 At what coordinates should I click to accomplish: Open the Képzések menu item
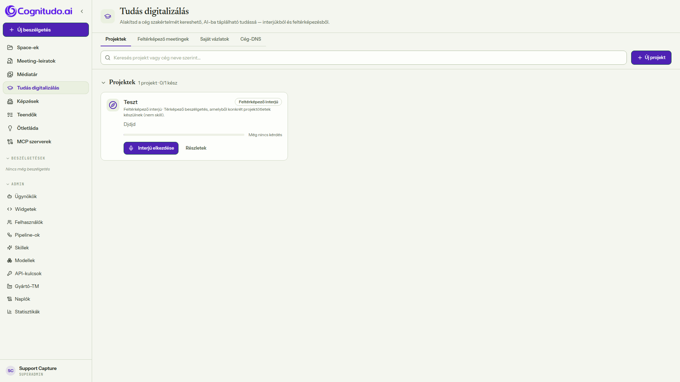[x=46, y=101]
